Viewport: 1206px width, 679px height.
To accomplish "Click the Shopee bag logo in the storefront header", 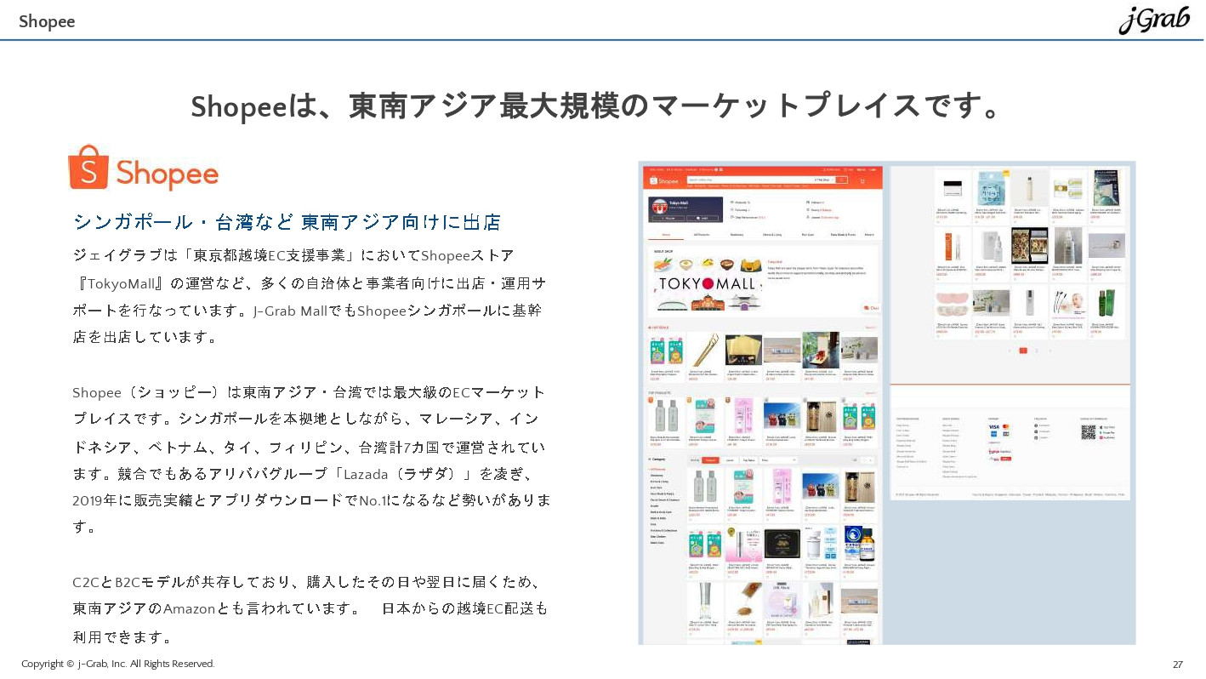I will click(653, 180).
